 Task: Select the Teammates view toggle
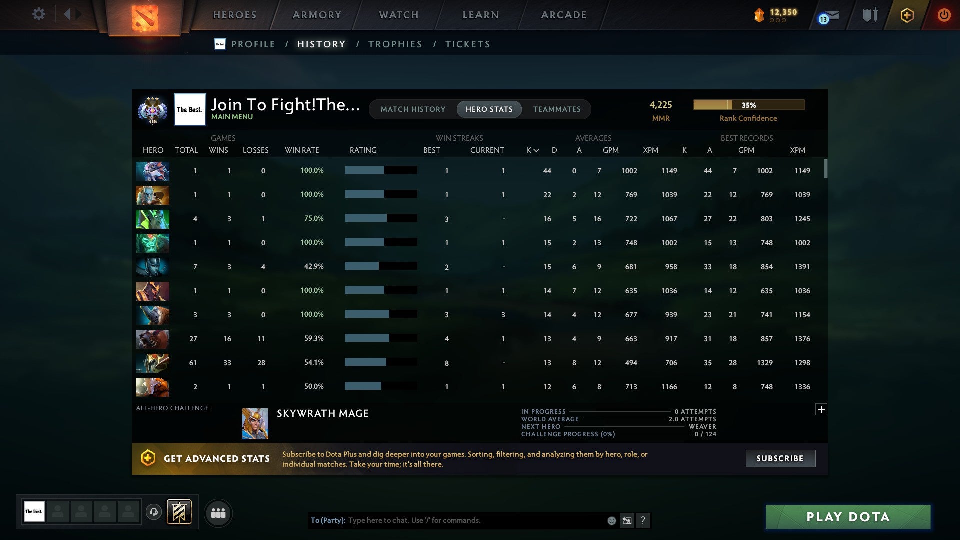(x=557, y=109)
